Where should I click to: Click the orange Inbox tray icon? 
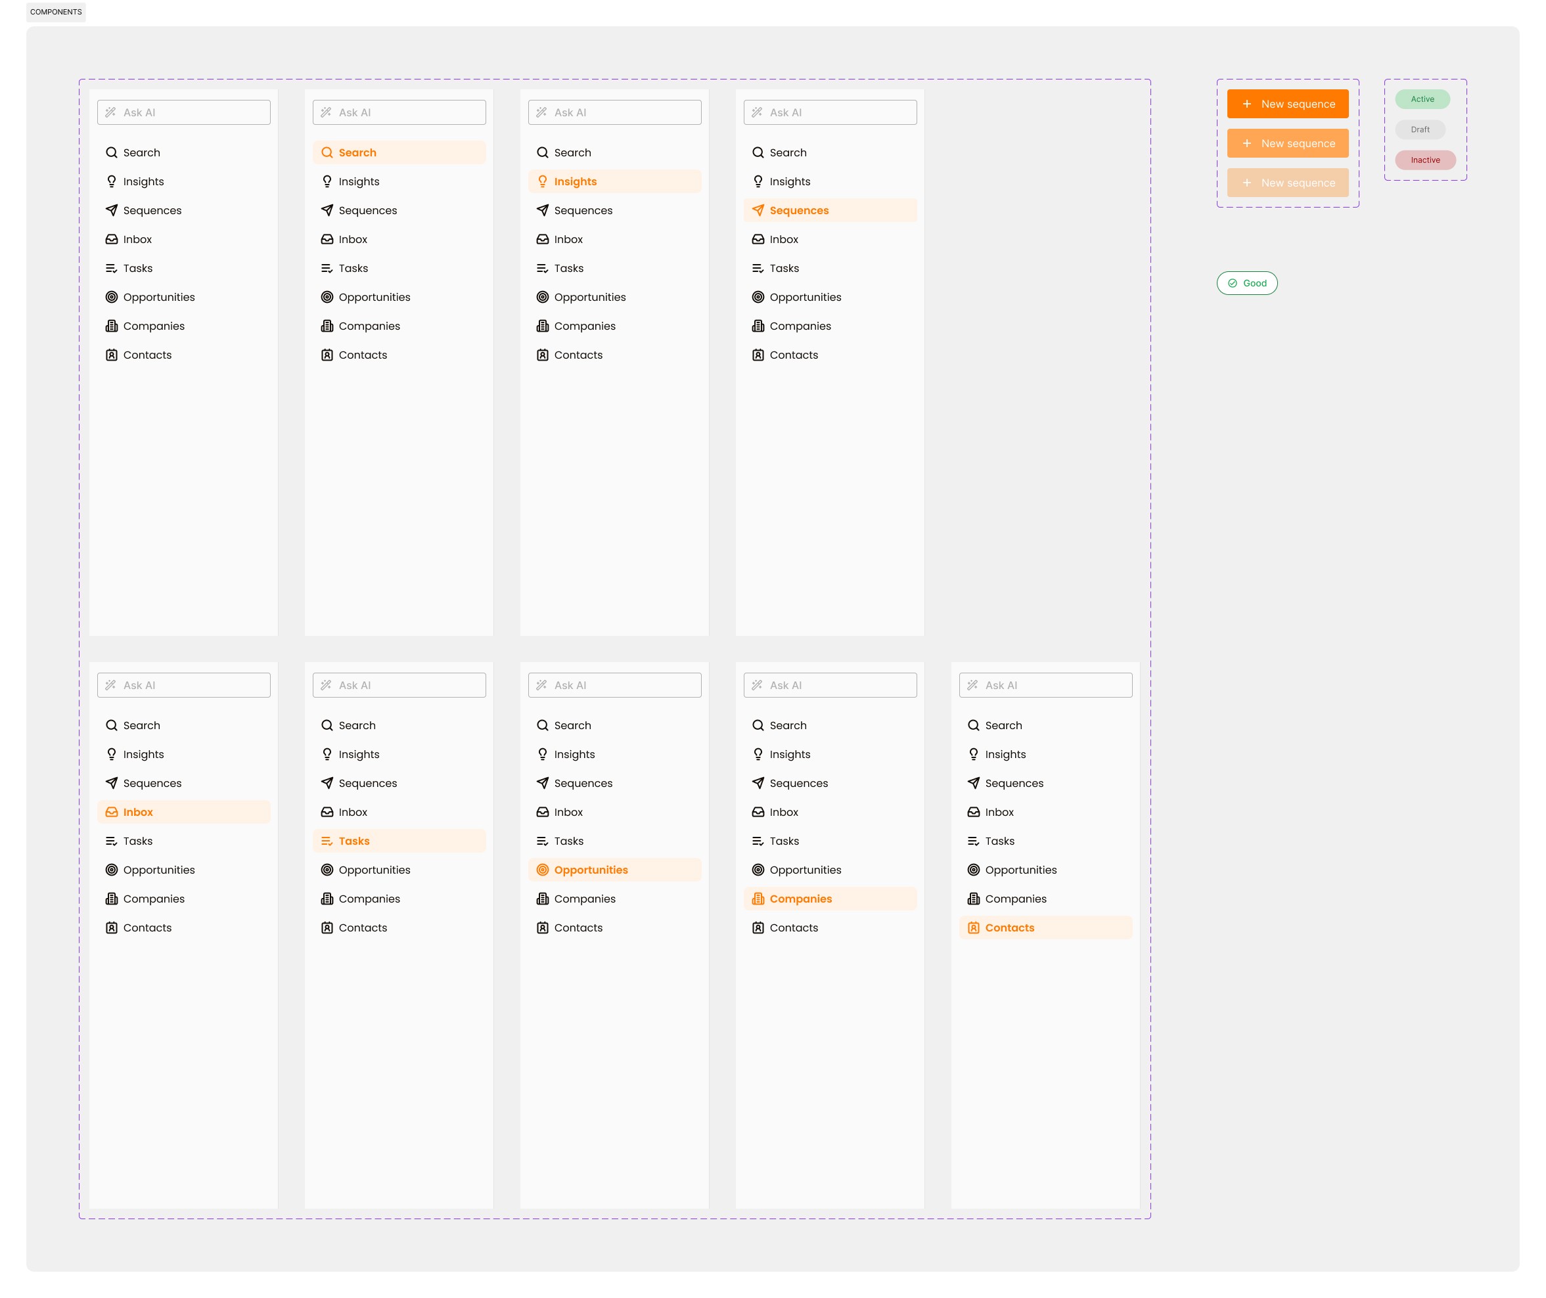tap(111, 813)
